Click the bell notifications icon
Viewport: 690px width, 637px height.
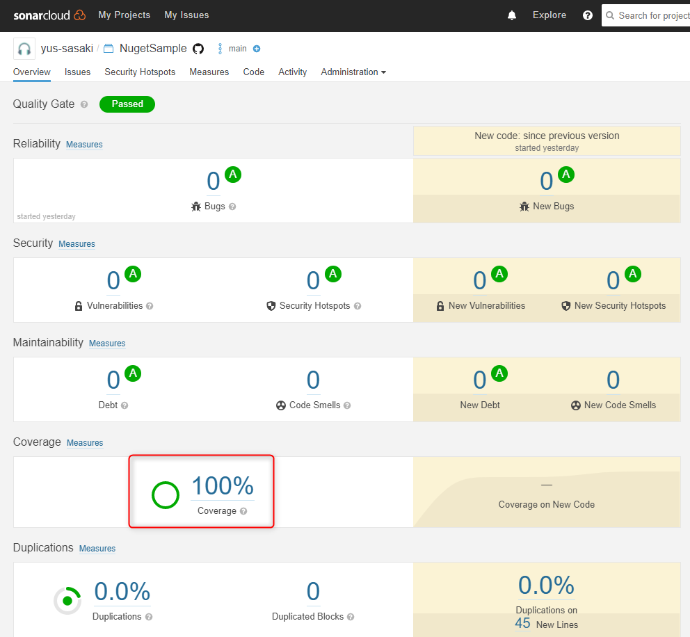coord(512,15)
